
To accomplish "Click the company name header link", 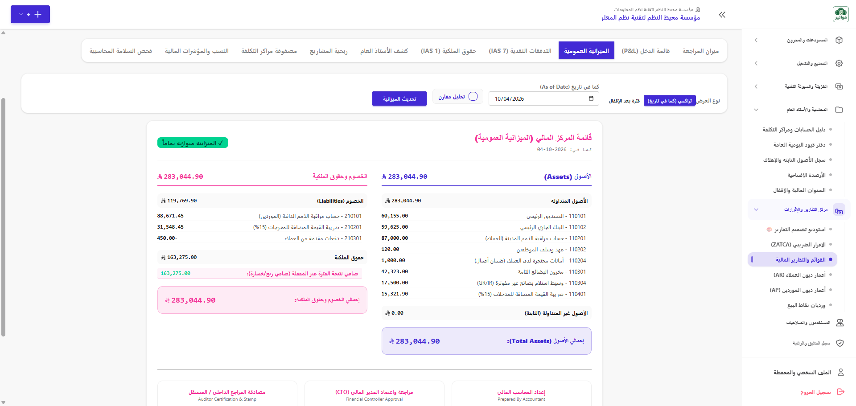I will click(651, 17).
